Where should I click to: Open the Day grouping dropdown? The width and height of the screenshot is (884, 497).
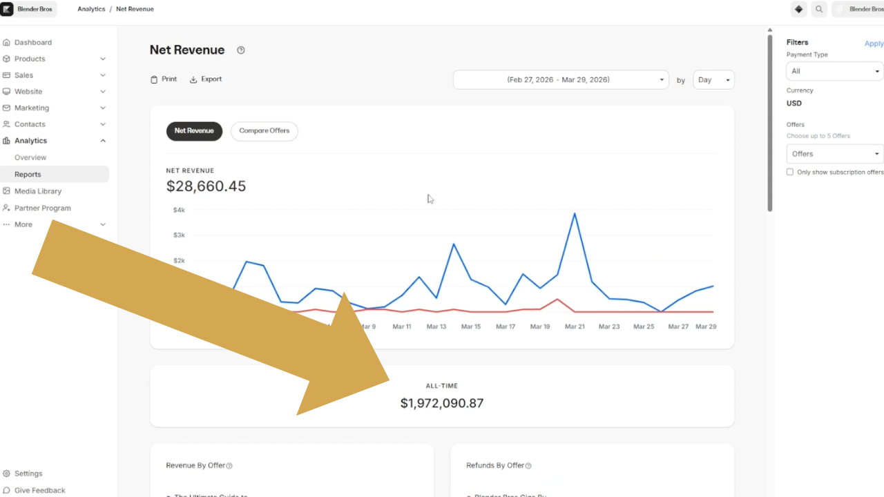(x=713, y=80)
